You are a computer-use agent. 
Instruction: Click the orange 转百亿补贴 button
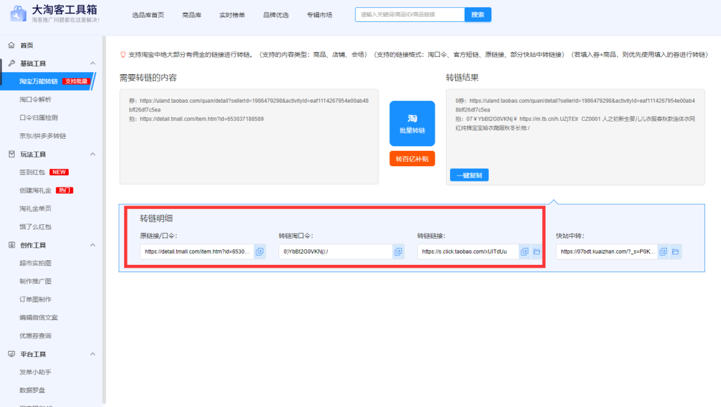coord(412,159)
